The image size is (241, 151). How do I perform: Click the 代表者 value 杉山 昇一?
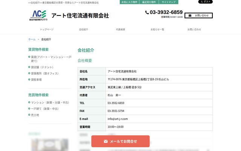pos(114,95)
